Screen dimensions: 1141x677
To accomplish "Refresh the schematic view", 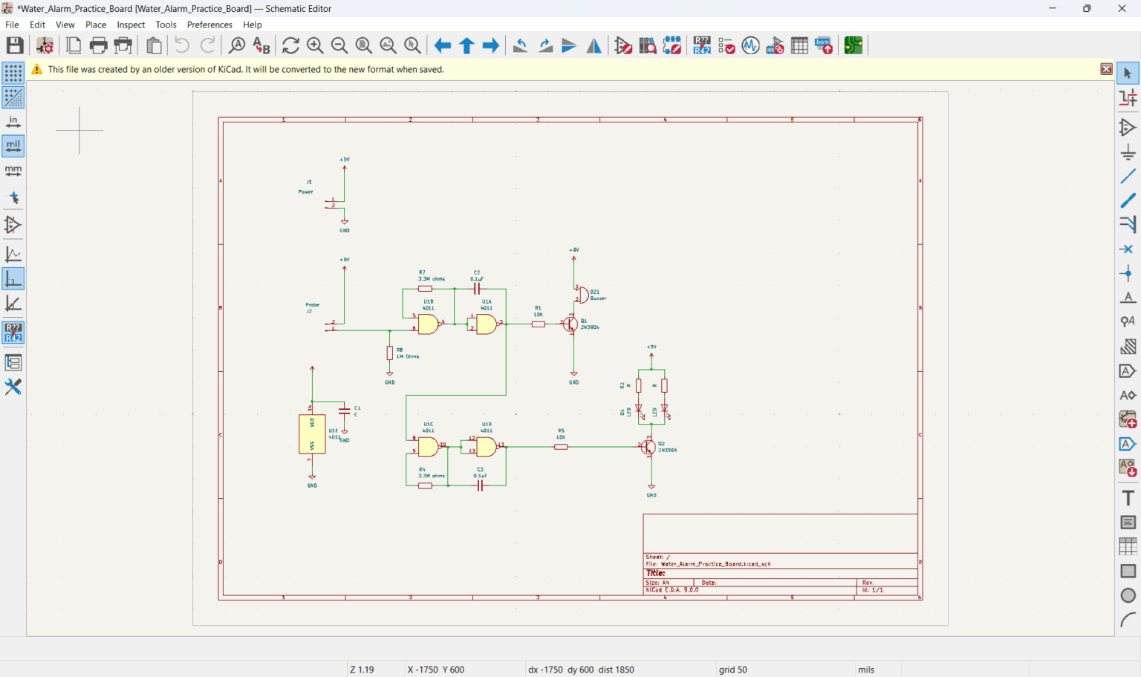I will pos(290,45).
